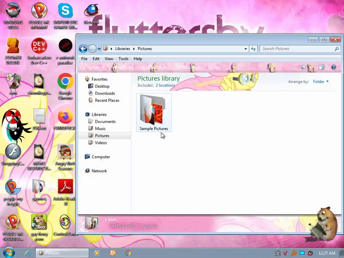Launch Internet Explorer from taskbar
The height and width of the screenshot is (258, 344).
point(27,253)
